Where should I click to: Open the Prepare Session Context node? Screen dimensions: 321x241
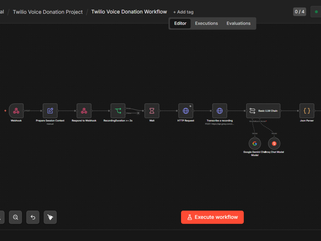(x=50, y=111)
